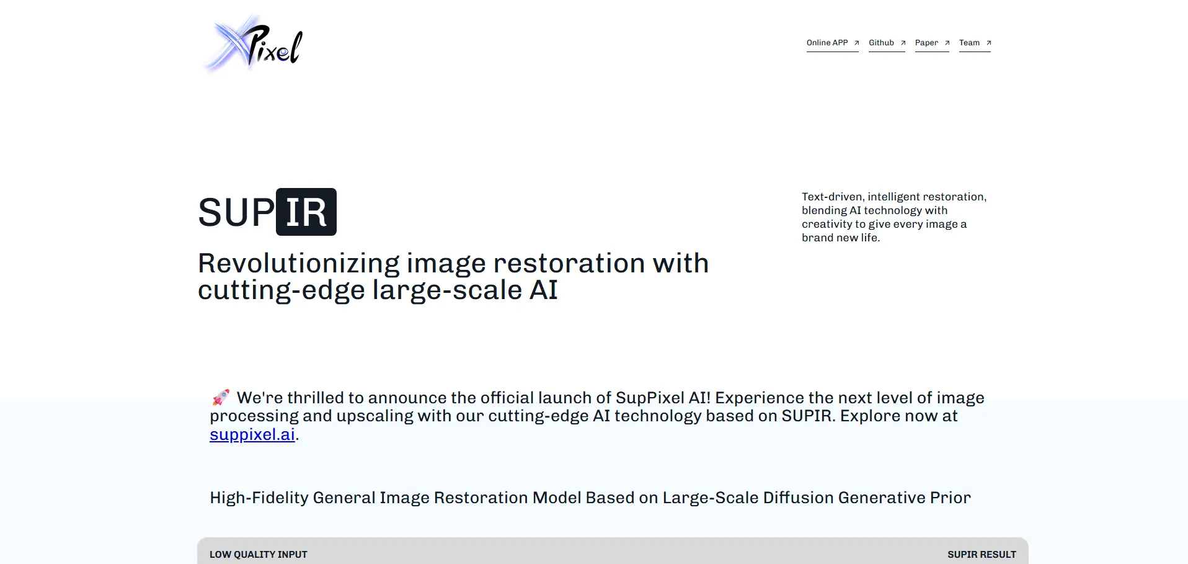The image size is (1188, 564).
Task: Open the Paper navigation link
Action: [926, 43]
